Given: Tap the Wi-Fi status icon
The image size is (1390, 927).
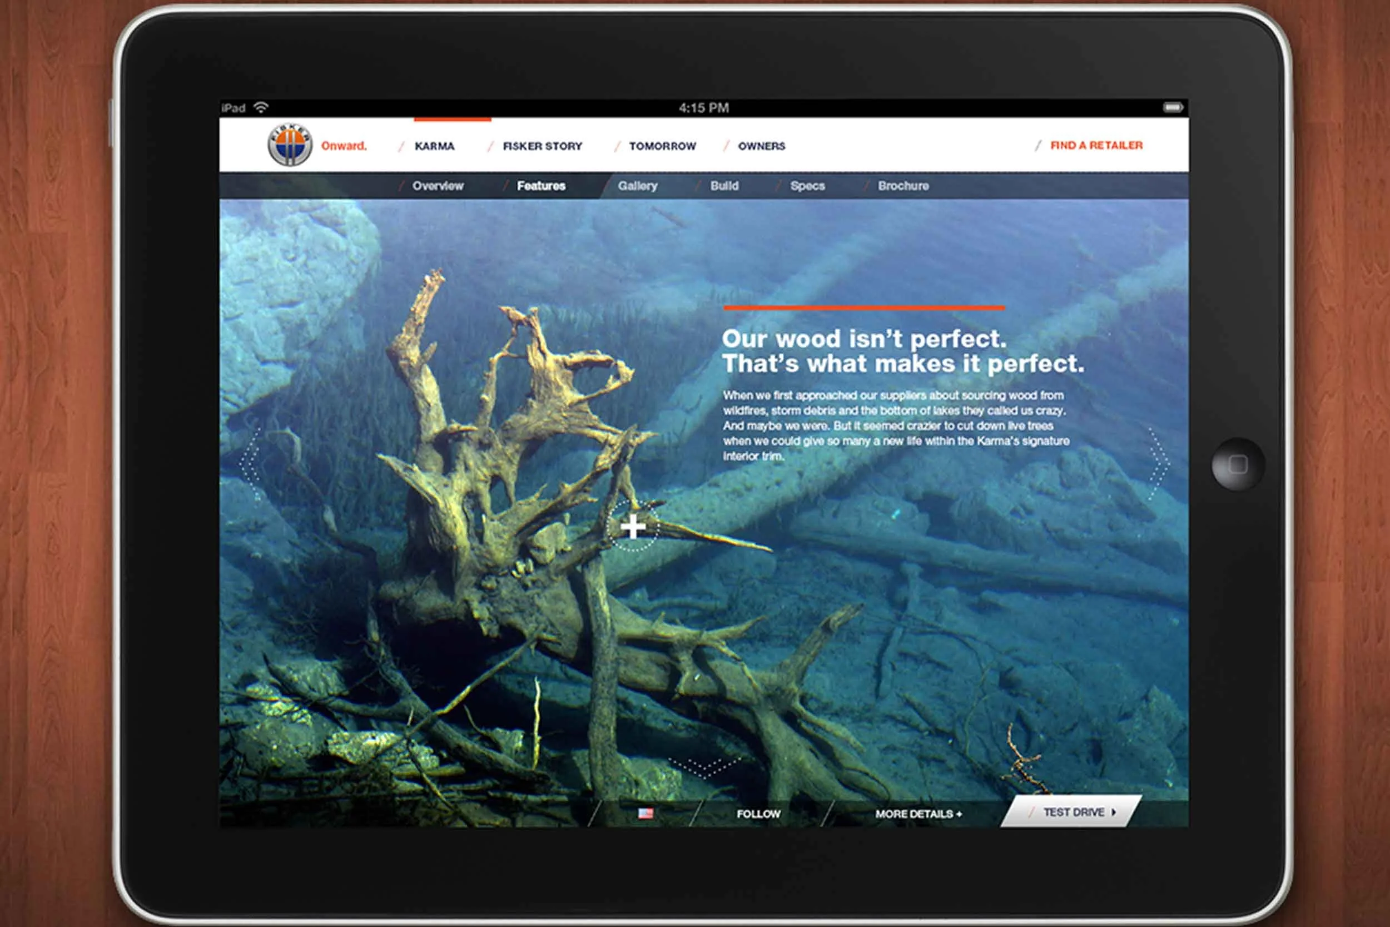Looking at the screenshot, I should (x=261, y=107).
